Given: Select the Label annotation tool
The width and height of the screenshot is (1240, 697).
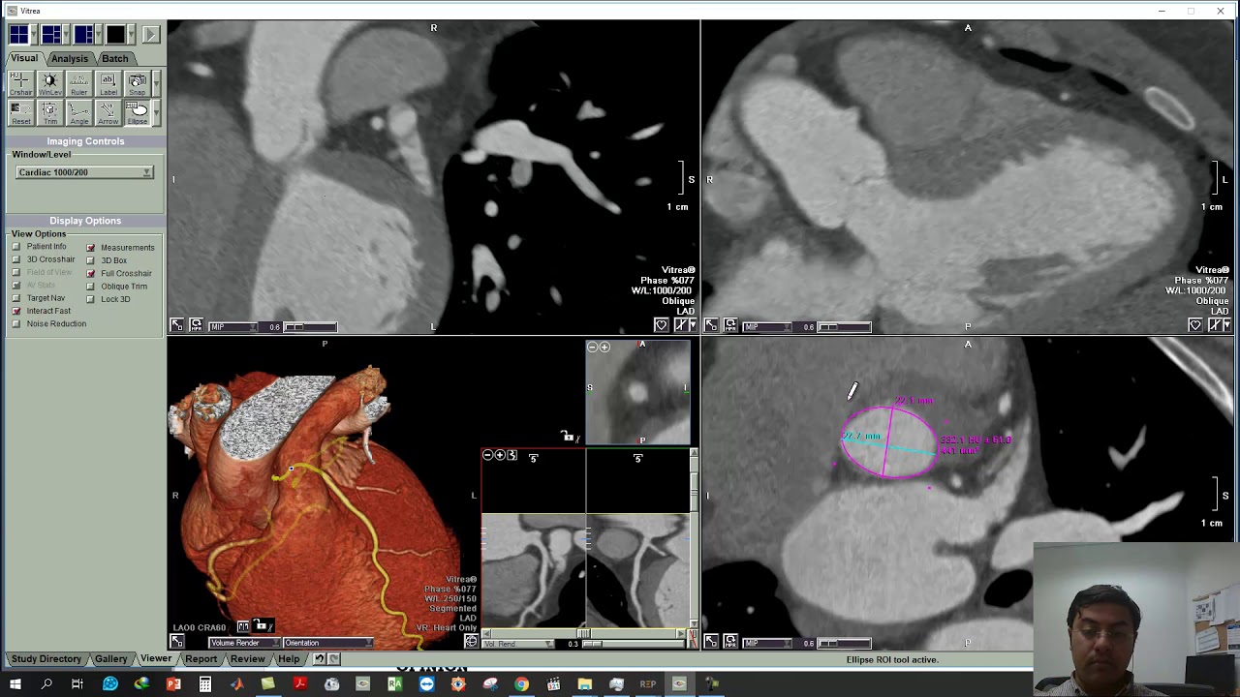Looking at the screenshot, I should click(x=108, y=84).
